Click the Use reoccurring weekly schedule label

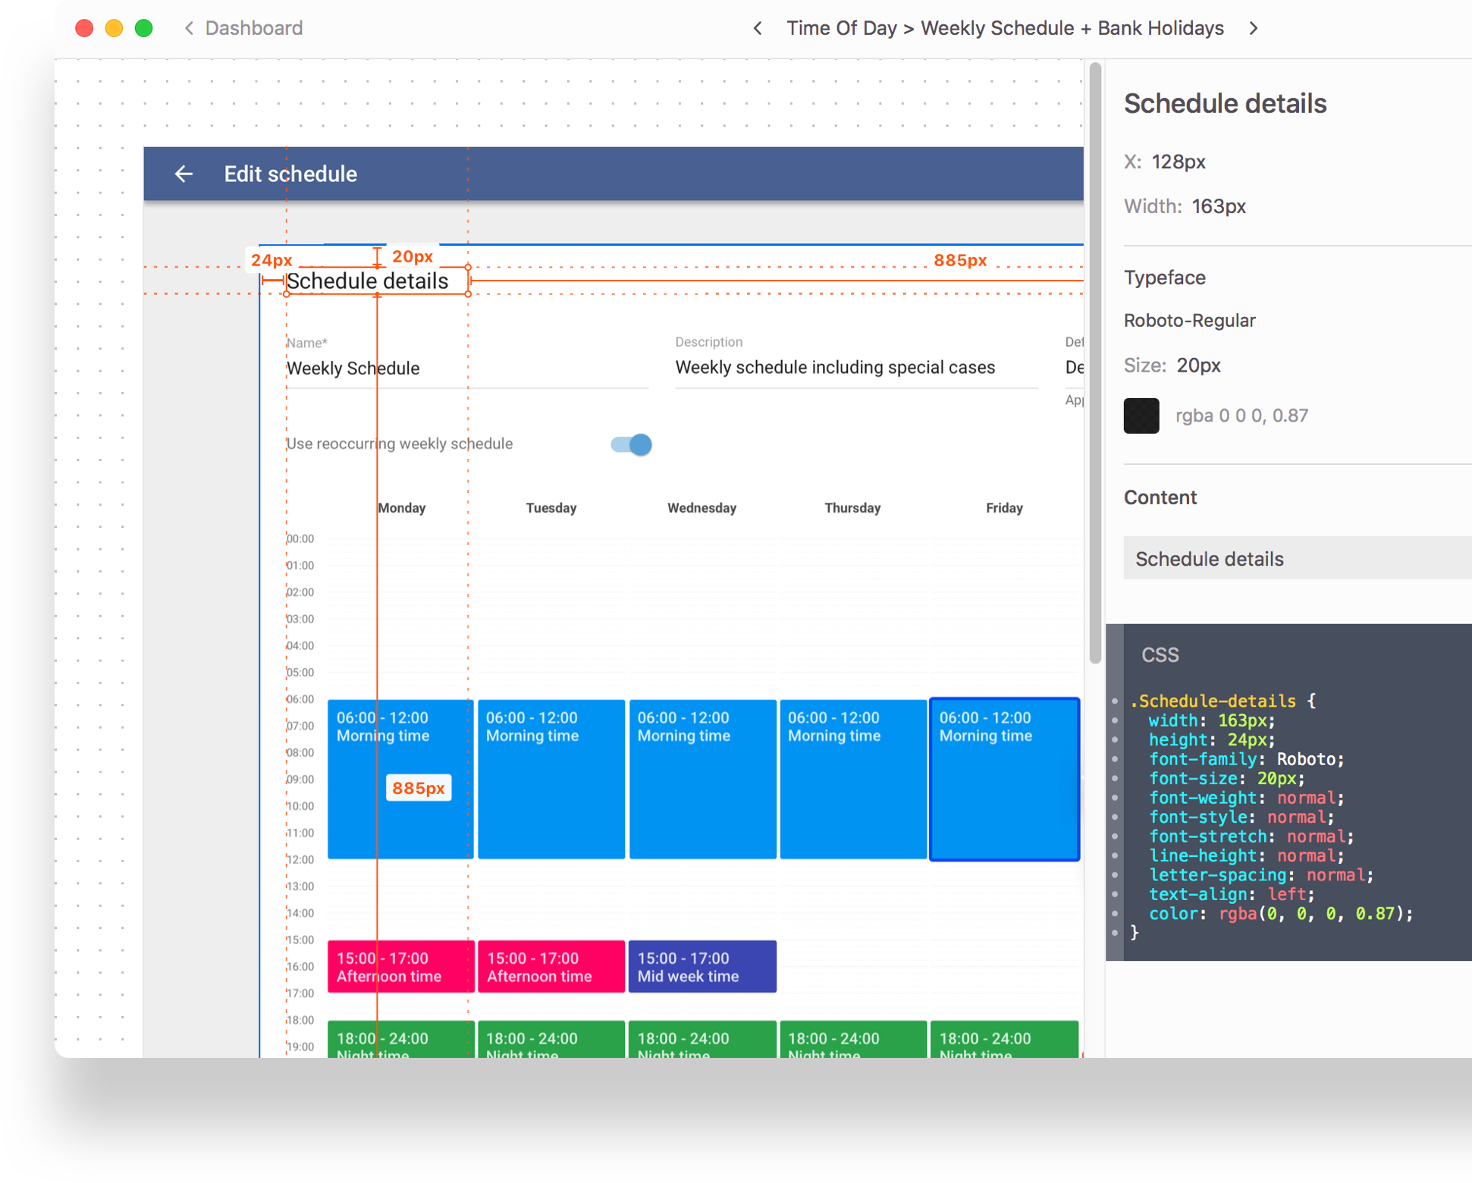[400, 444]
